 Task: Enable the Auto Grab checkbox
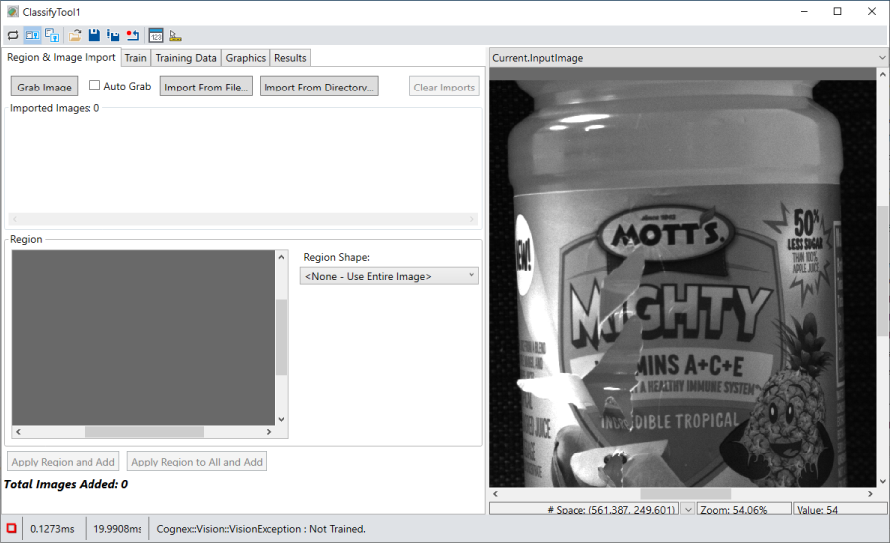click(x=95, y=86)
